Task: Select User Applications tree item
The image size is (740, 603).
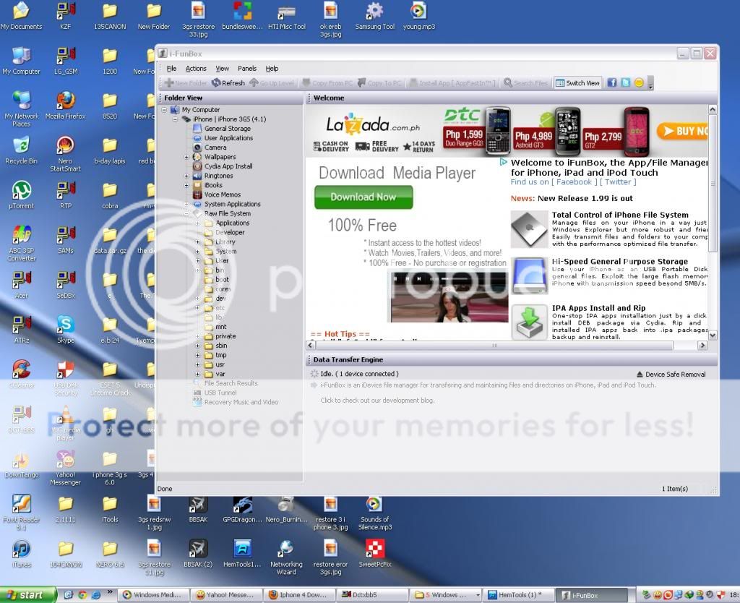Action: (x=228, y=138)
